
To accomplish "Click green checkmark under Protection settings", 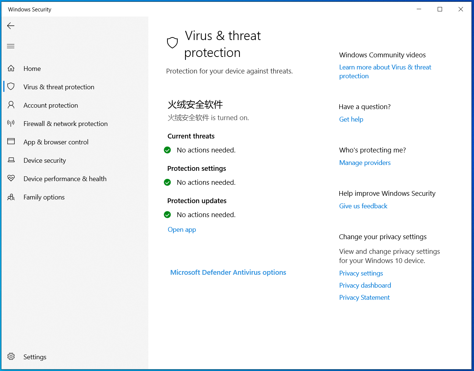I will pos(167,182).
